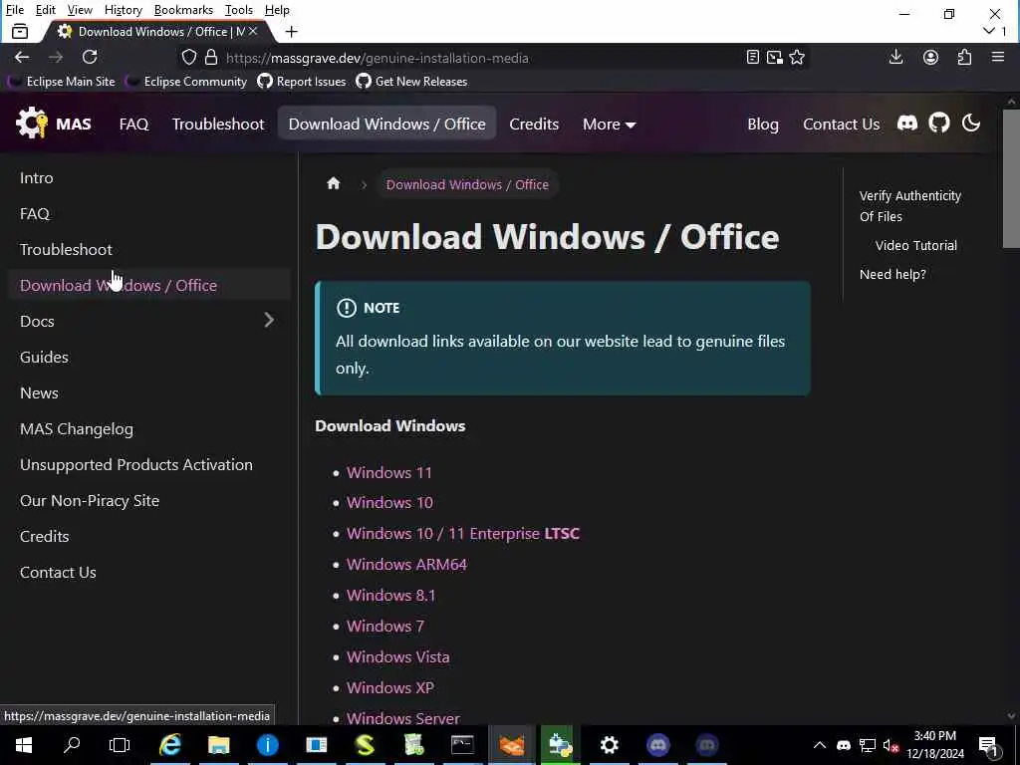Open the Tools menu

coord(239,10)
